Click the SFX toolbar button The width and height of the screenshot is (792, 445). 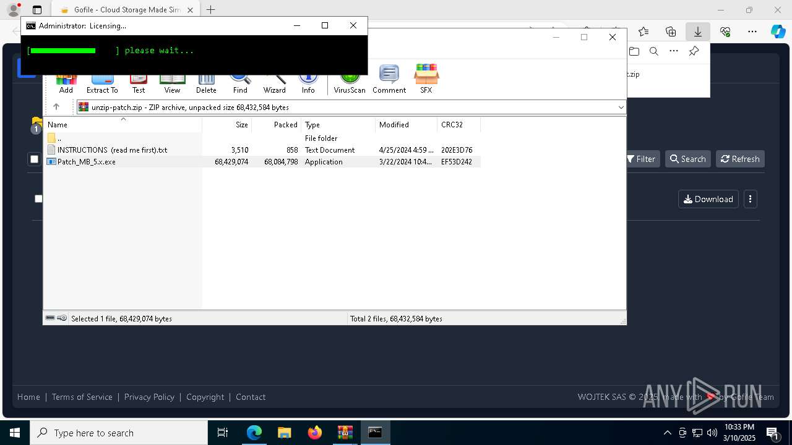426,79
